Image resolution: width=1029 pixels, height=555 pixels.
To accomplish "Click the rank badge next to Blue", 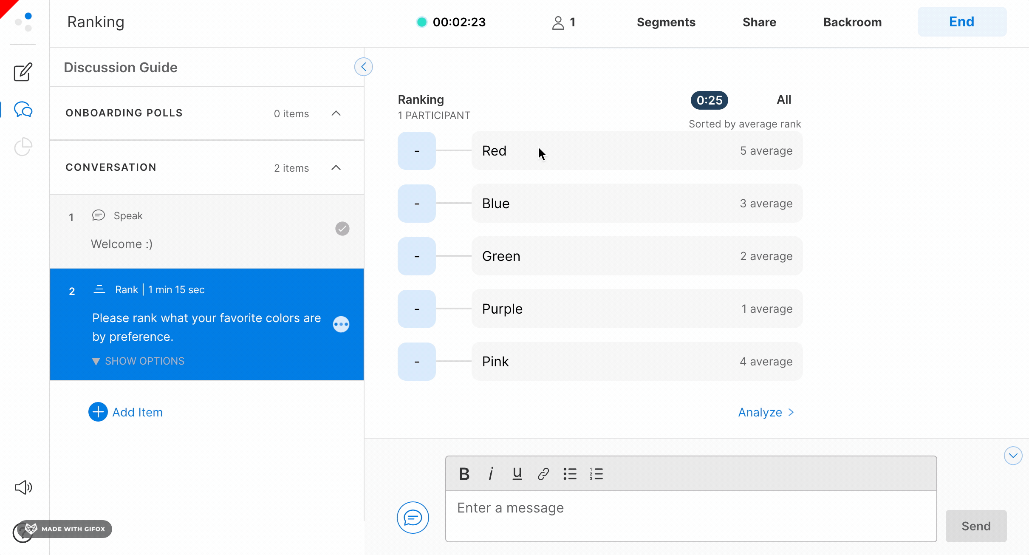I will pos(417,204).
